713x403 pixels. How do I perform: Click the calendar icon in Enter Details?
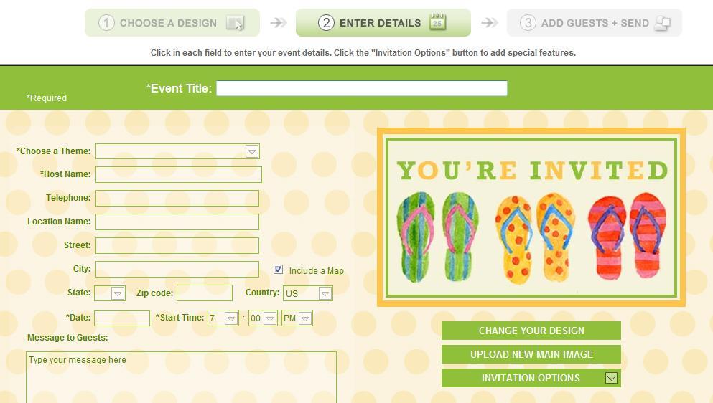437,22
